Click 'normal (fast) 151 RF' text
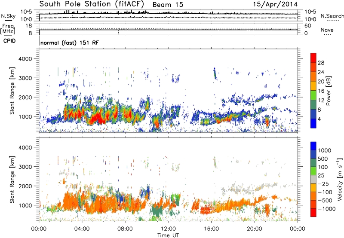 click(70, 43)
